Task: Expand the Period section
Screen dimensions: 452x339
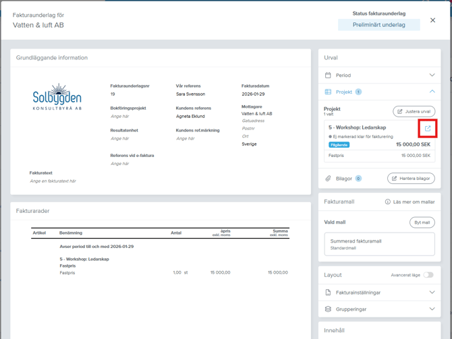Action: [x=432, y=75]
